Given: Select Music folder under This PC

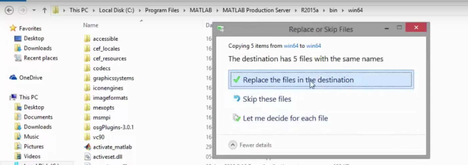Looking at the screenshot, I should tap(31, 137).
